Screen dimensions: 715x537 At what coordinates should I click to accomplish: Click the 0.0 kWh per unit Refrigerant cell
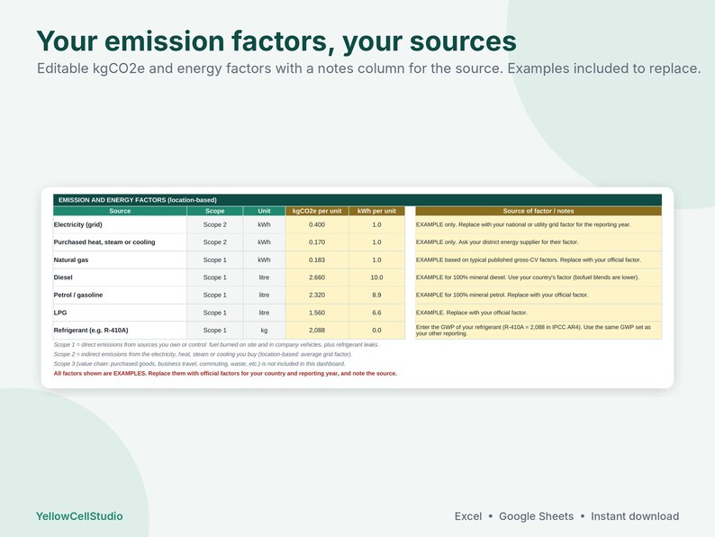(x=376, y=331)
